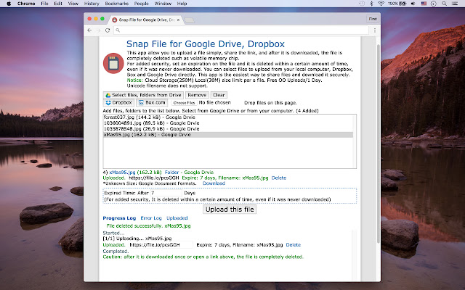Click Delete link beside the Folder line
Image resolution: width=465 pixels, height=290 pixels.
[x=279, y=178]
